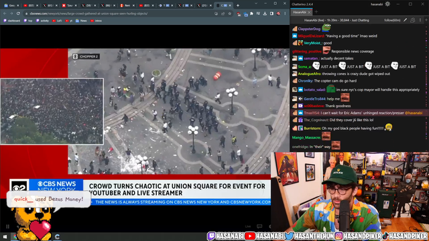Bookmark this page with star icon
The width and height of the screenshot is (429, 241).
230,13
